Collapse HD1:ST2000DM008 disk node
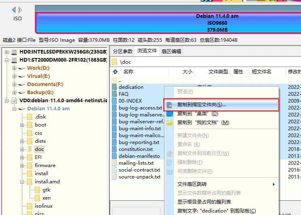This screenshot has height=215, width=301. [6, 60]
